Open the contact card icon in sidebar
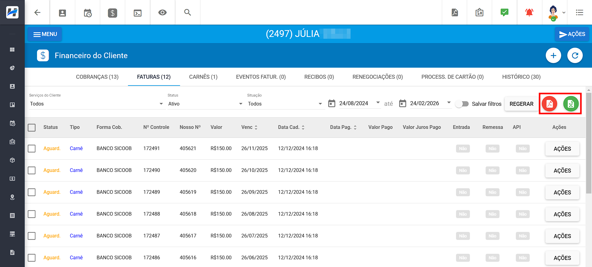The image size is (592, 267). (x=12, y=86)
